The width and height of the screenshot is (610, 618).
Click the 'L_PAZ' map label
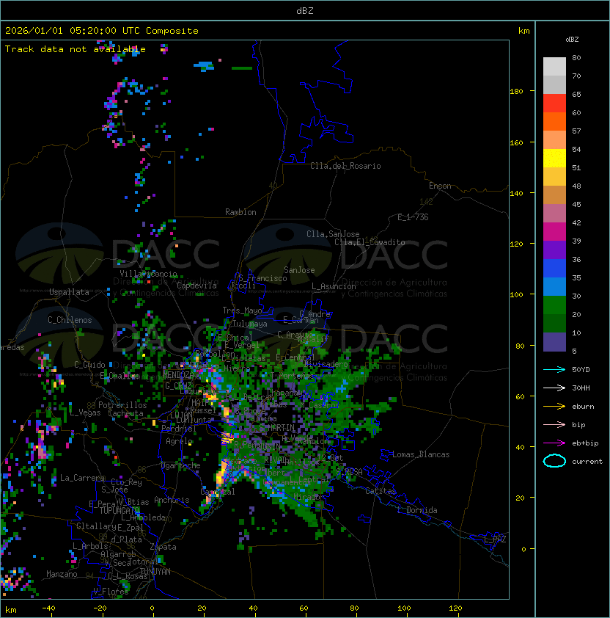click(495, 539)
